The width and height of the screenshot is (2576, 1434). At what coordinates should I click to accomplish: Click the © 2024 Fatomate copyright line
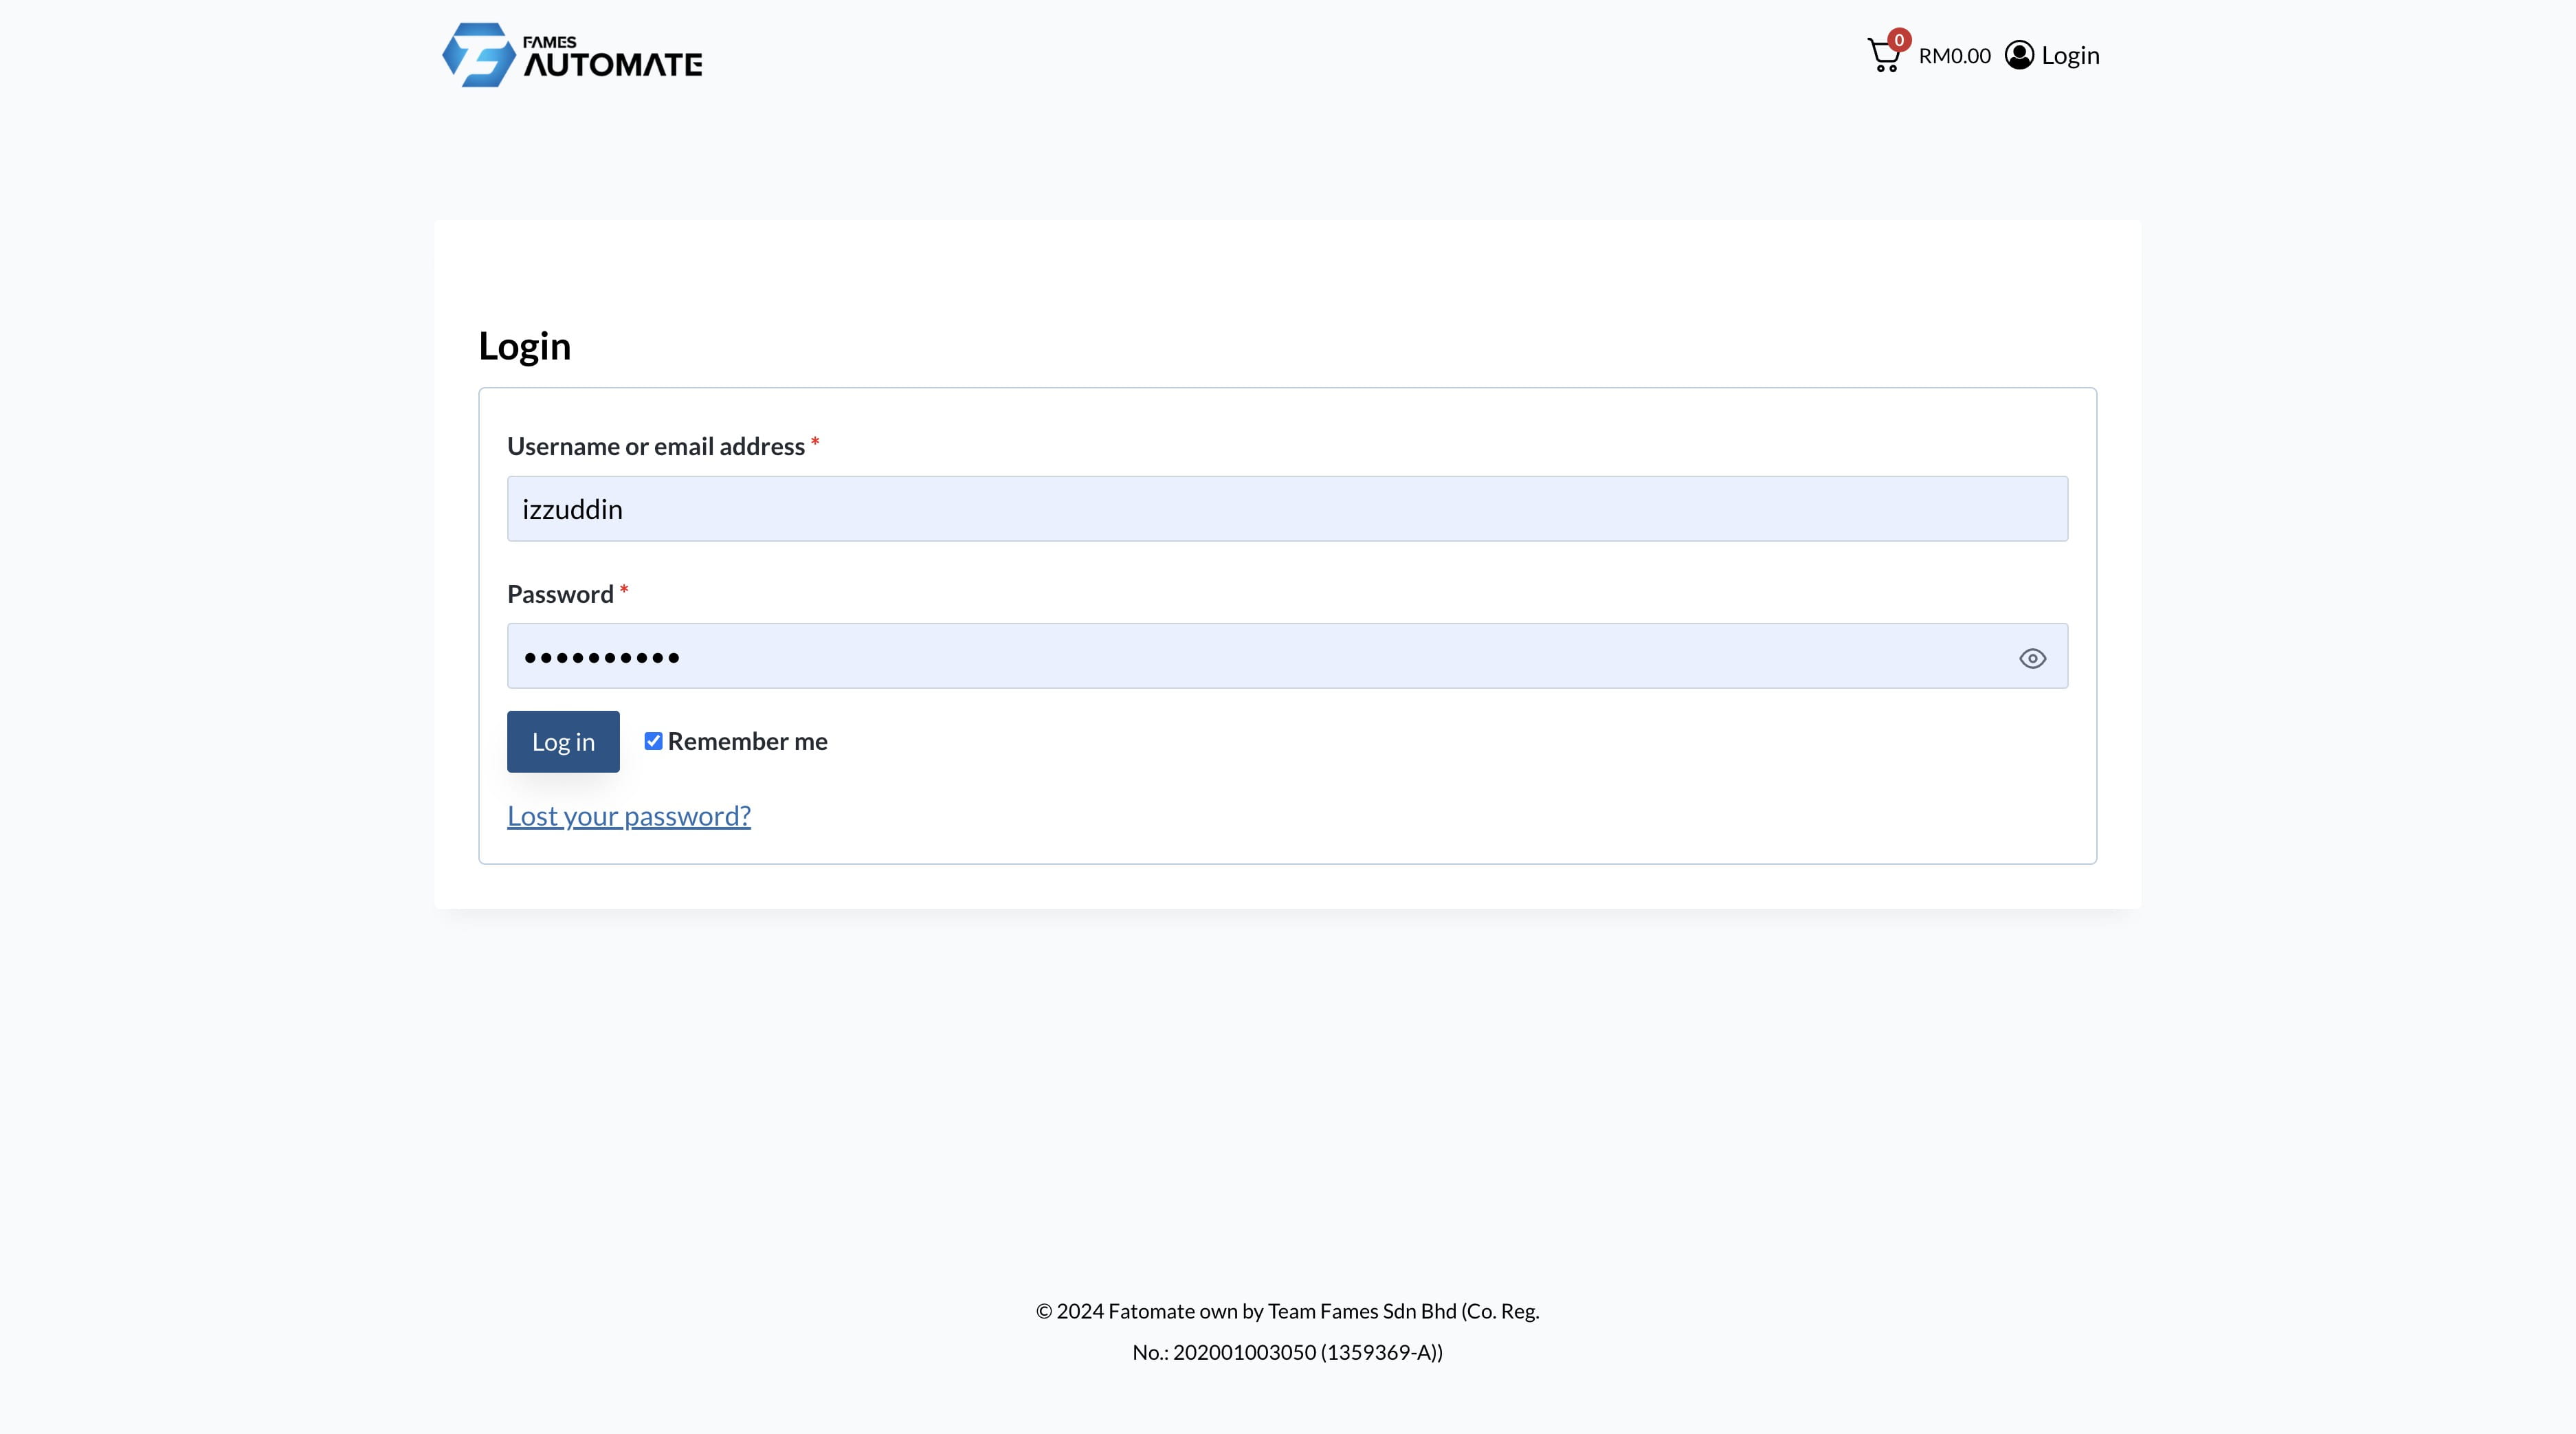[1287, 1311]
